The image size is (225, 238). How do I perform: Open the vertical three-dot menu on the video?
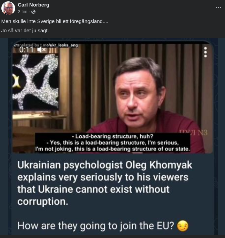pos(205,52)
